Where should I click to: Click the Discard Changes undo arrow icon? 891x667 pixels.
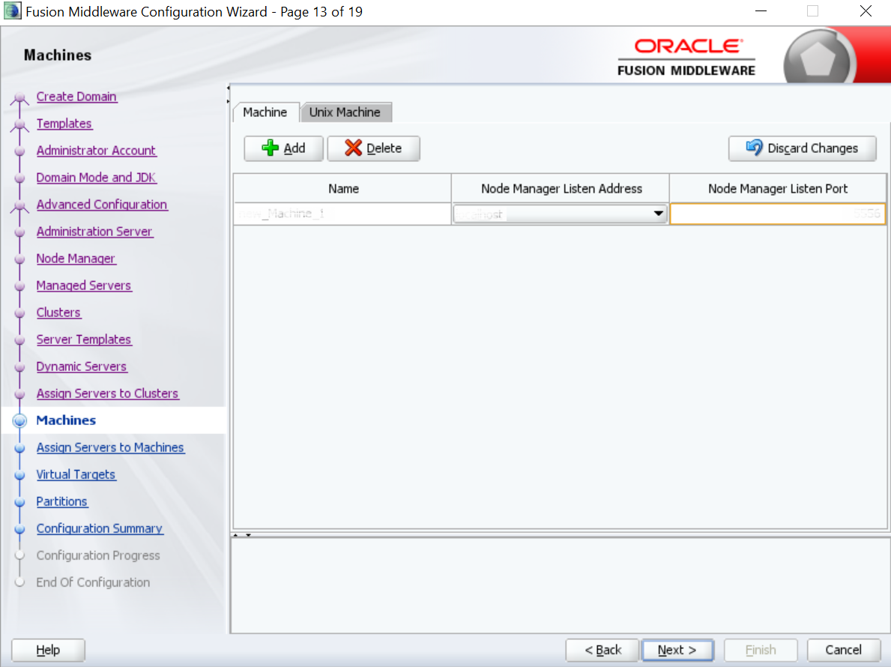(754, 148)
